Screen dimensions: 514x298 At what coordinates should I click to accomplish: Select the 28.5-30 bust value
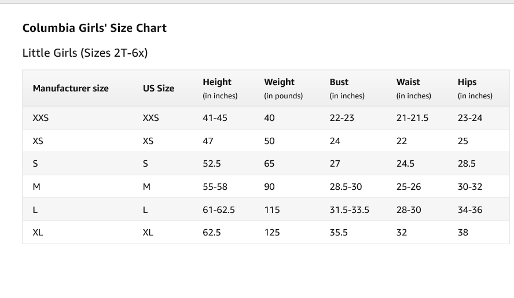(346, 187)
